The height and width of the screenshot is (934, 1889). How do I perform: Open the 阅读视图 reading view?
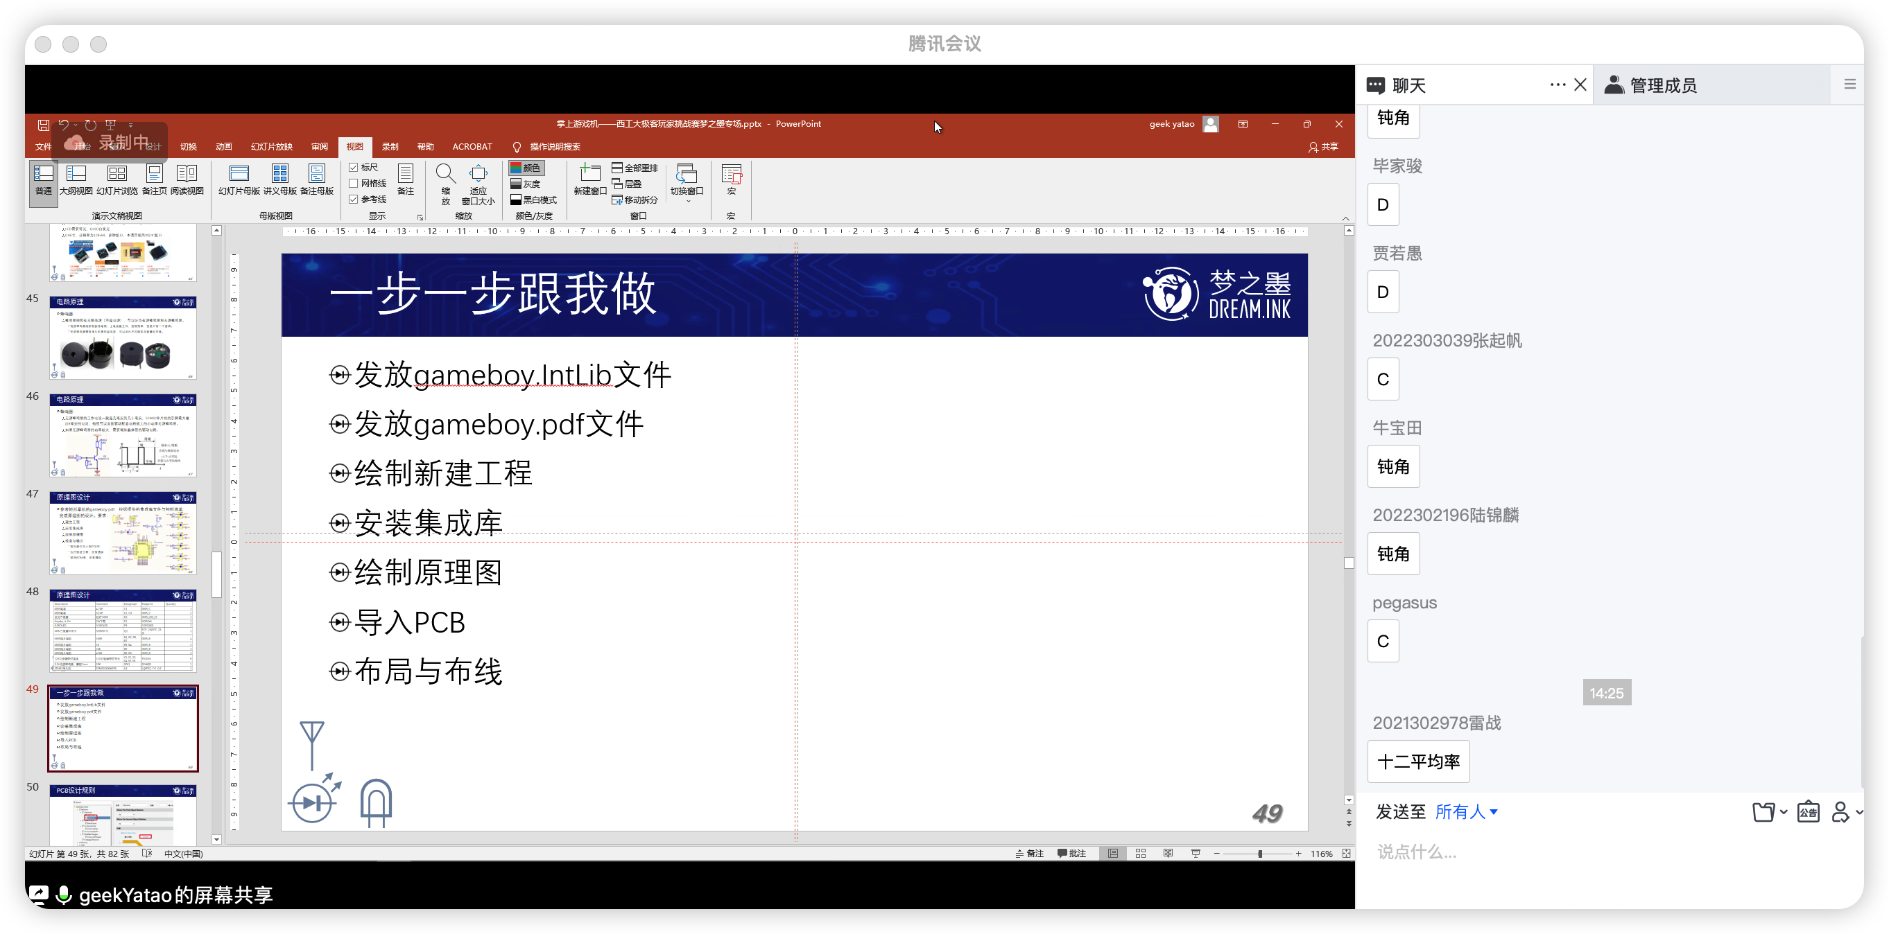(187, 179)
